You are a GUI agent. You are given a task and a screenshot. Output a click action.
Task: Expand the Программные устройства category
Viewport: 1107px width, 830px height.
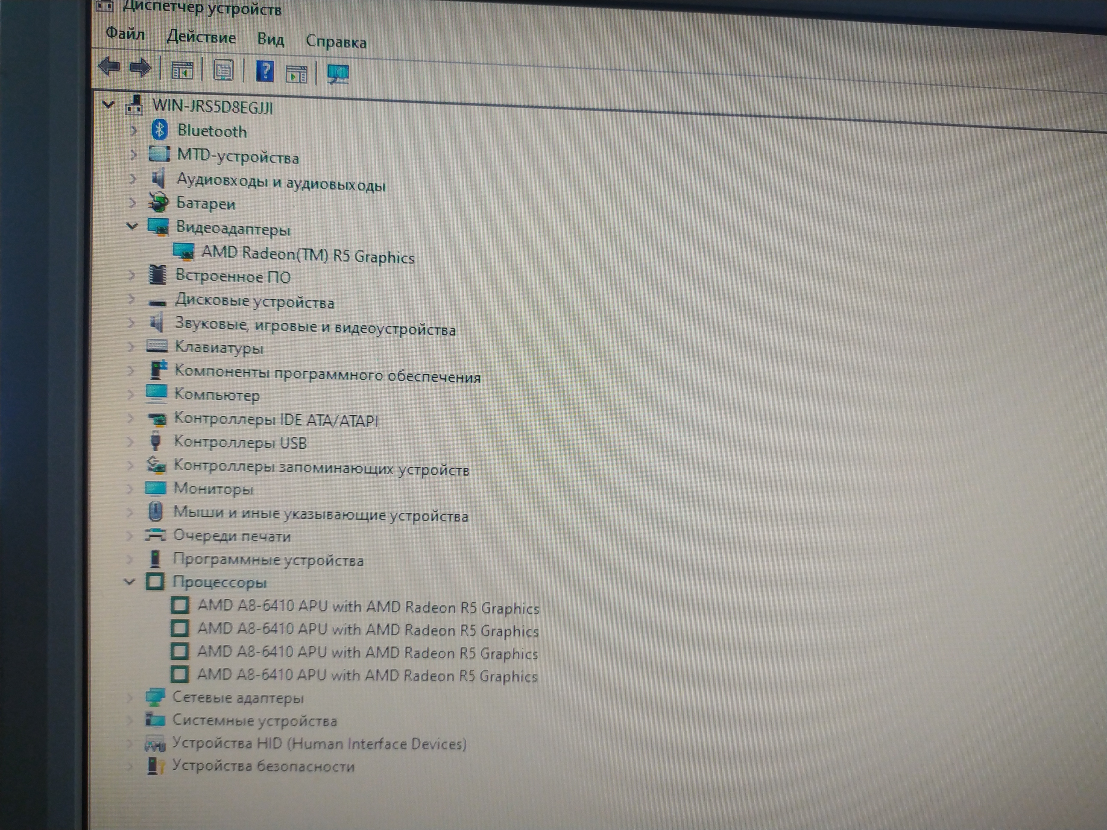tap(129, 558)
